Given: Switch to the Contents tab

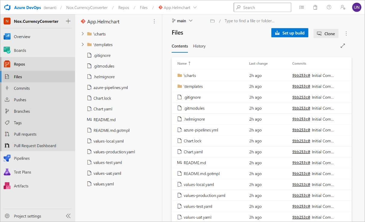Looking at the screenshot, I should point(180,46).
